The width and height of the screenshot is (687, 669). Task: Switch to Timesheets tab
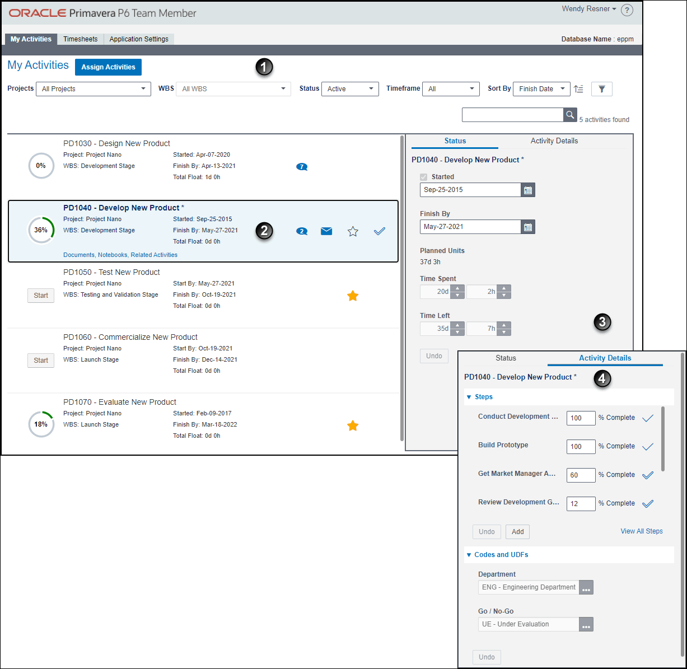point(80,39)
